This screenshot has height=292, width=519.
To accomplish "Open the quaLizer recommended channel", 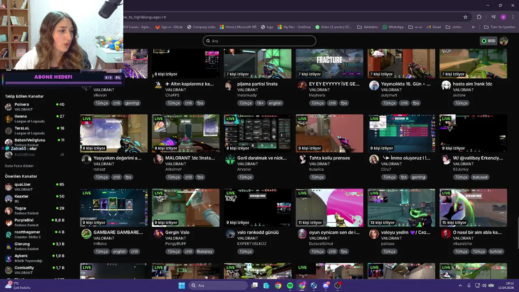I will coord(35,187).
